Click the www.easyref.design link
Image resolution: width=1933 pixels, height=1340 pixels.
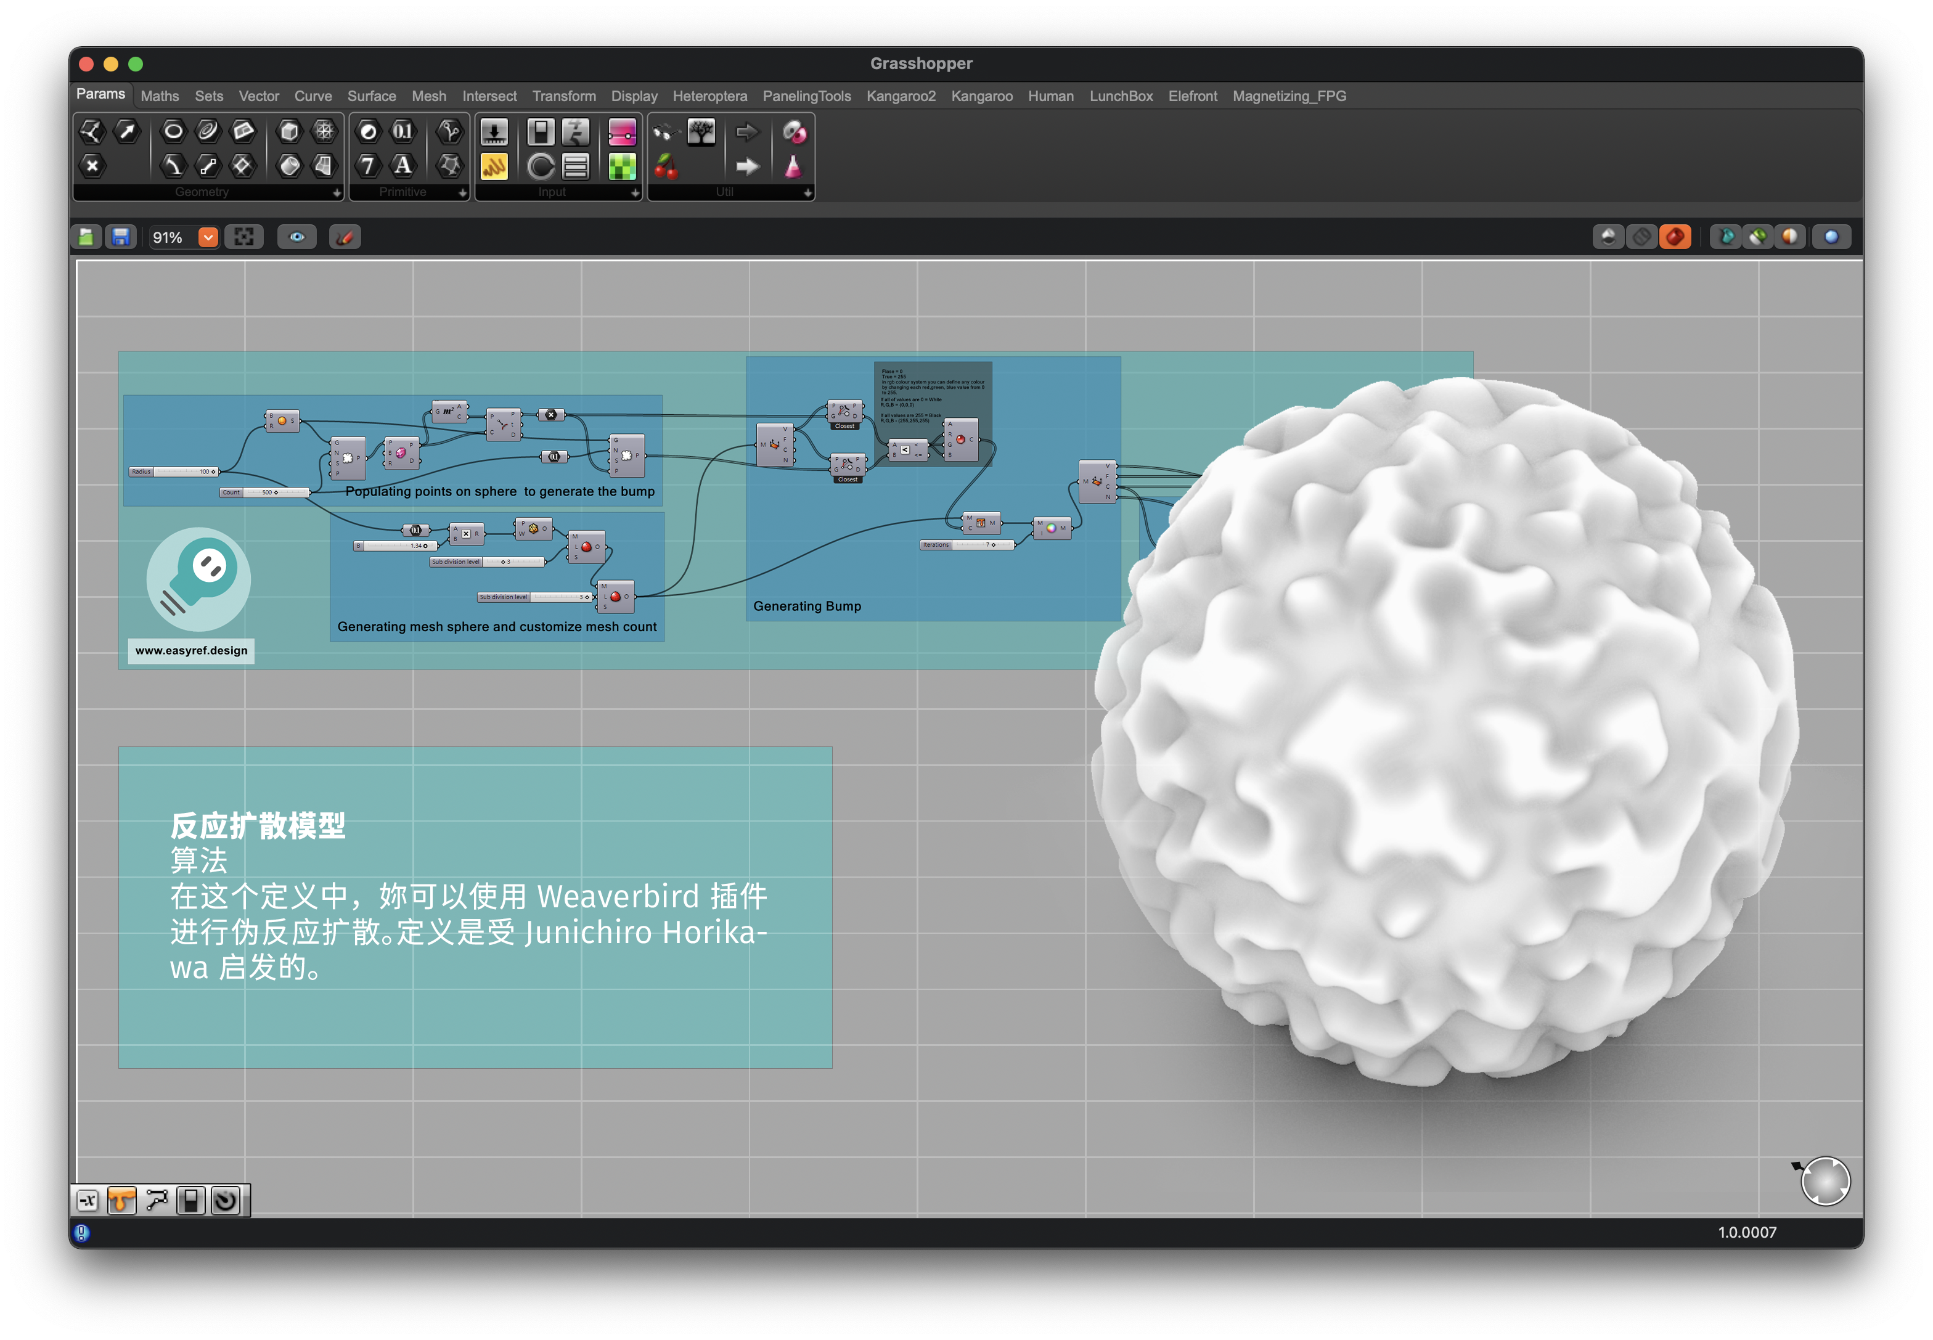192,651
